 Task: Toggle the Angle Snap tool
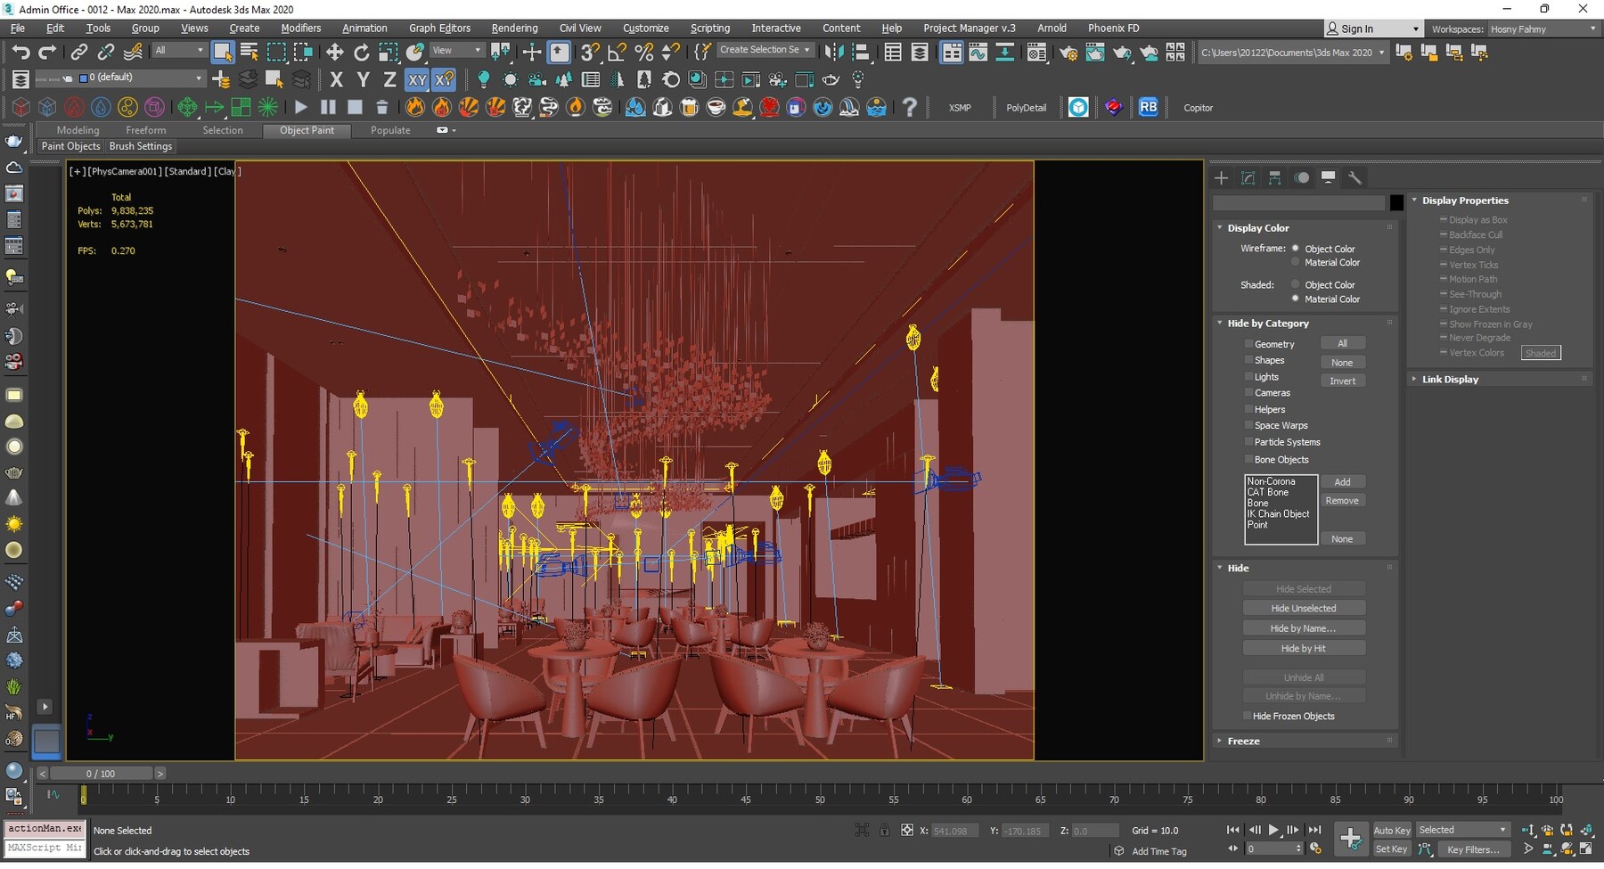[x=617, y=53]
